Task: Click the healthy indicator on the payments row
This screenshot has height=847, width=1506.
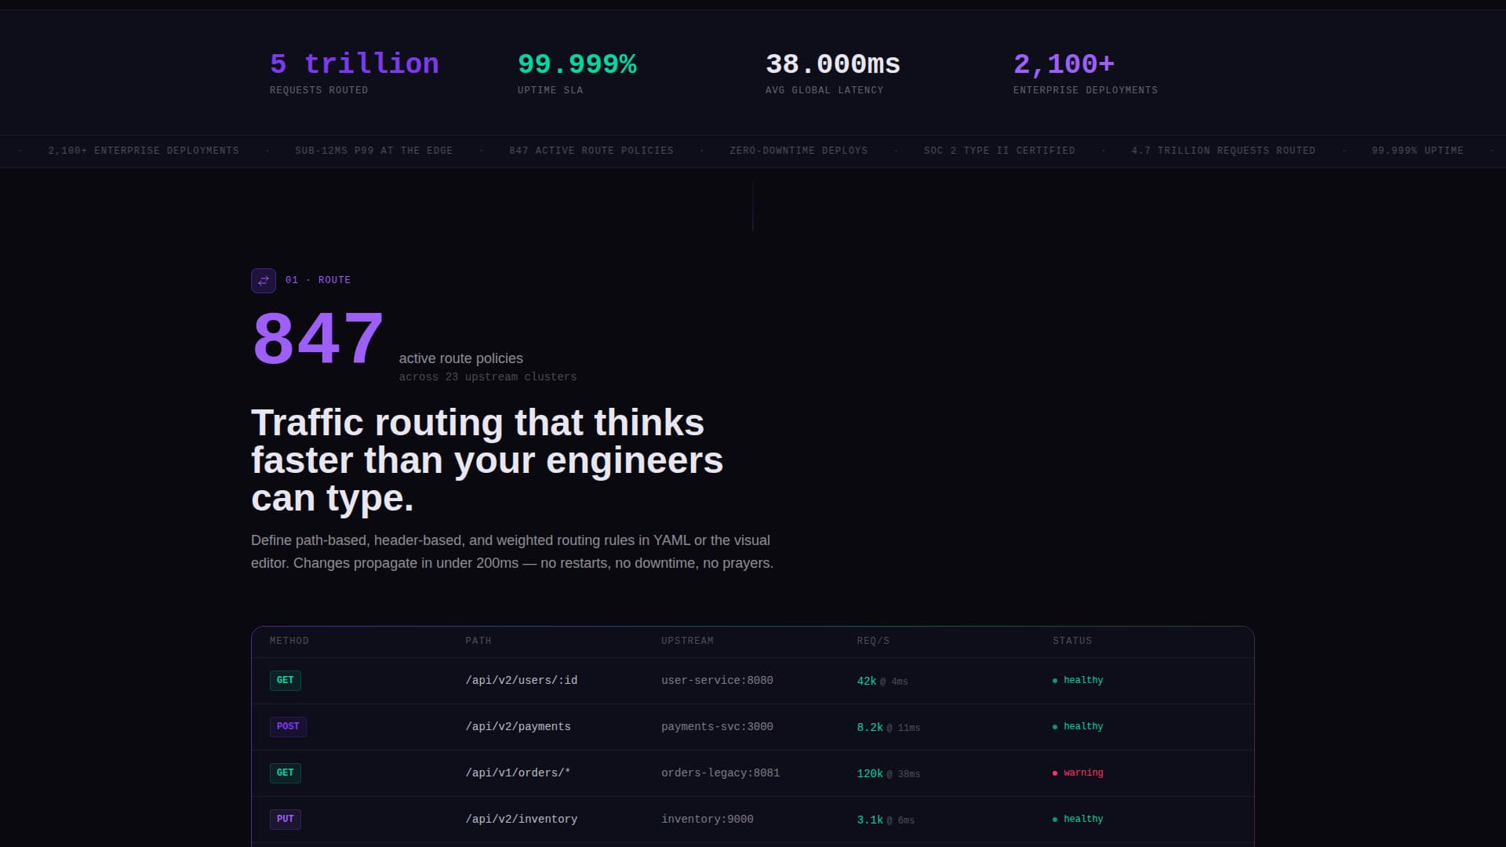Action: point(1054,726)
